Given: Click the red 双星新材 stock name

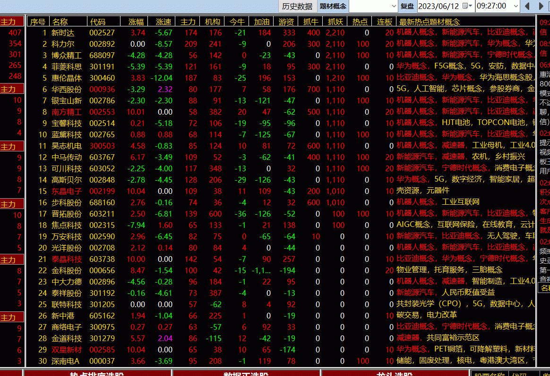Looking at the screenshot, I should [x=67, y=350].
